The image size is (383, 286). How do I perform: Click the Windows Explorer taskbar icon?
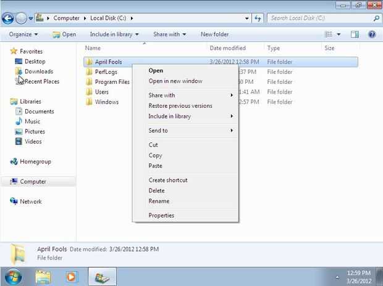click(x=43, y=277)
